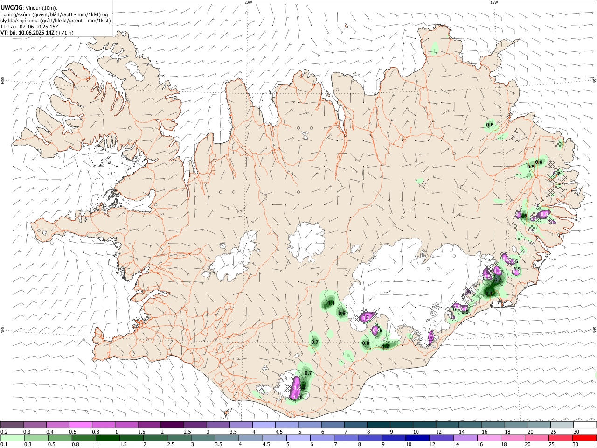
Task: Click the '15W' longitude label
Action: tap(494, 2)
